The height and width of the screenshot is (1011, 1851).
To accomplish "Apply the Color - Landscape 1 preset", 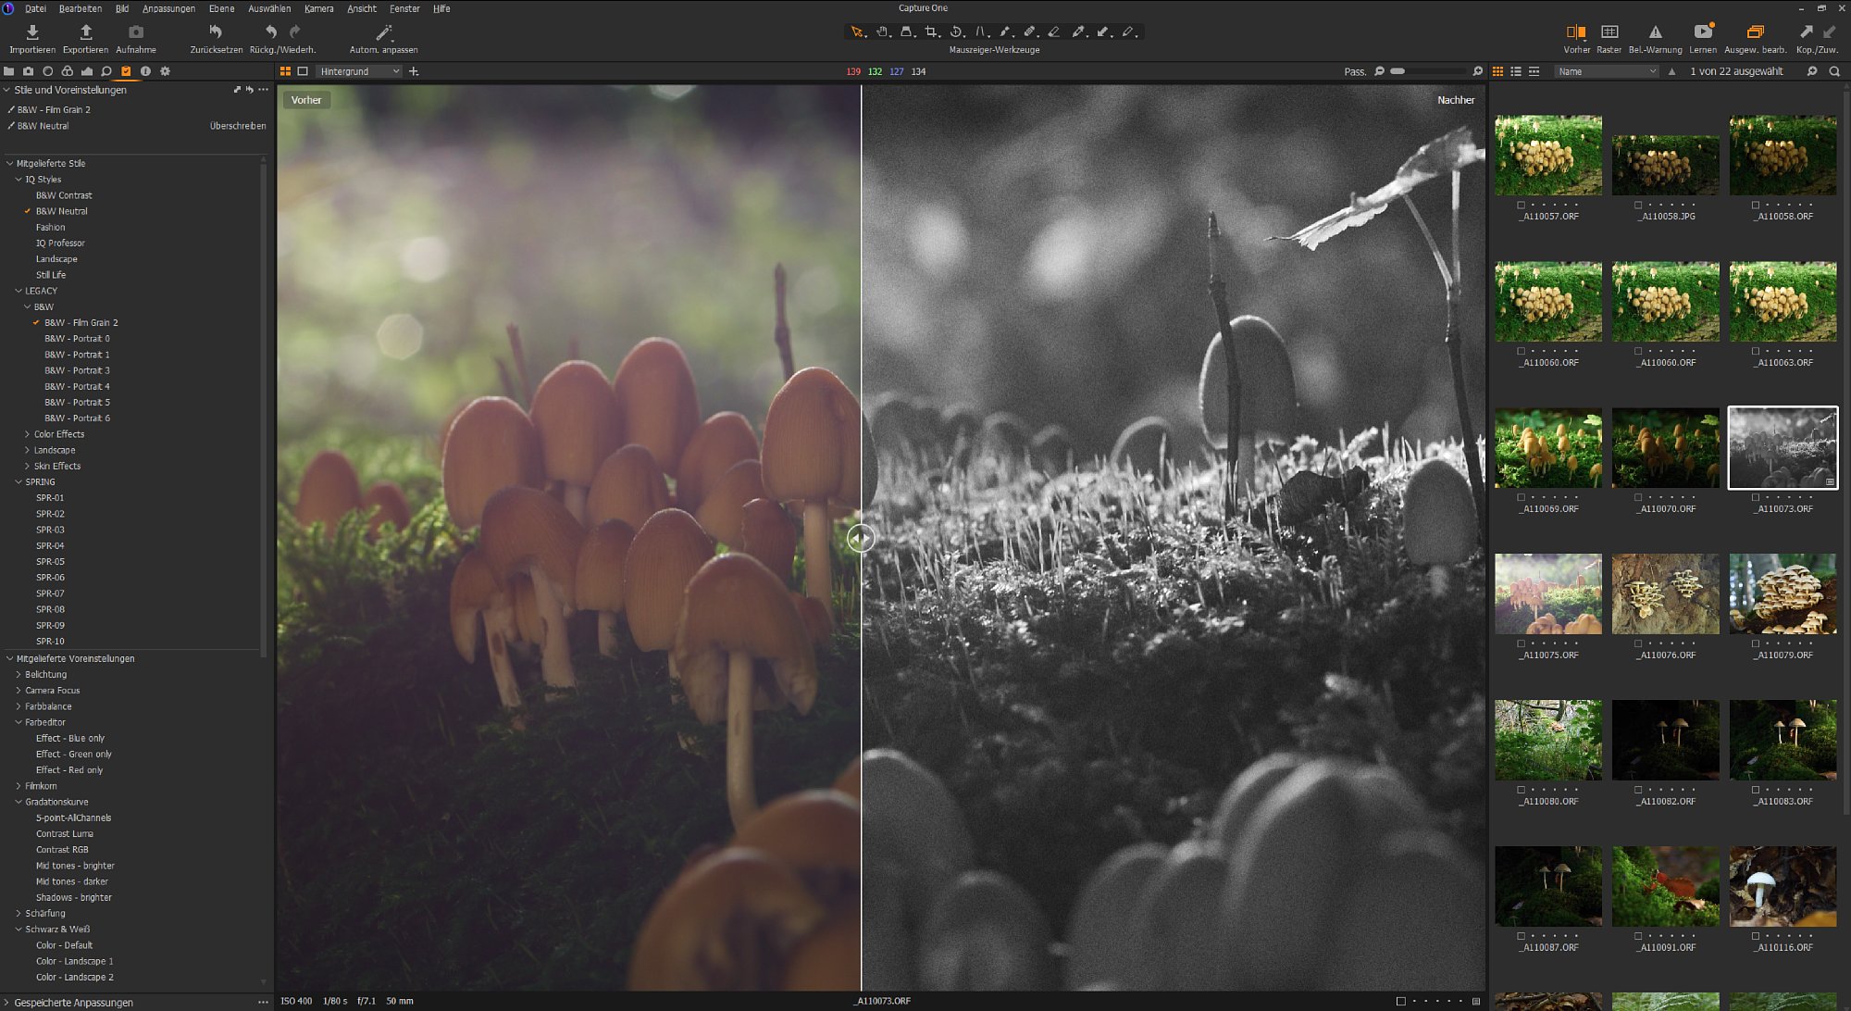I will point(75,962).
